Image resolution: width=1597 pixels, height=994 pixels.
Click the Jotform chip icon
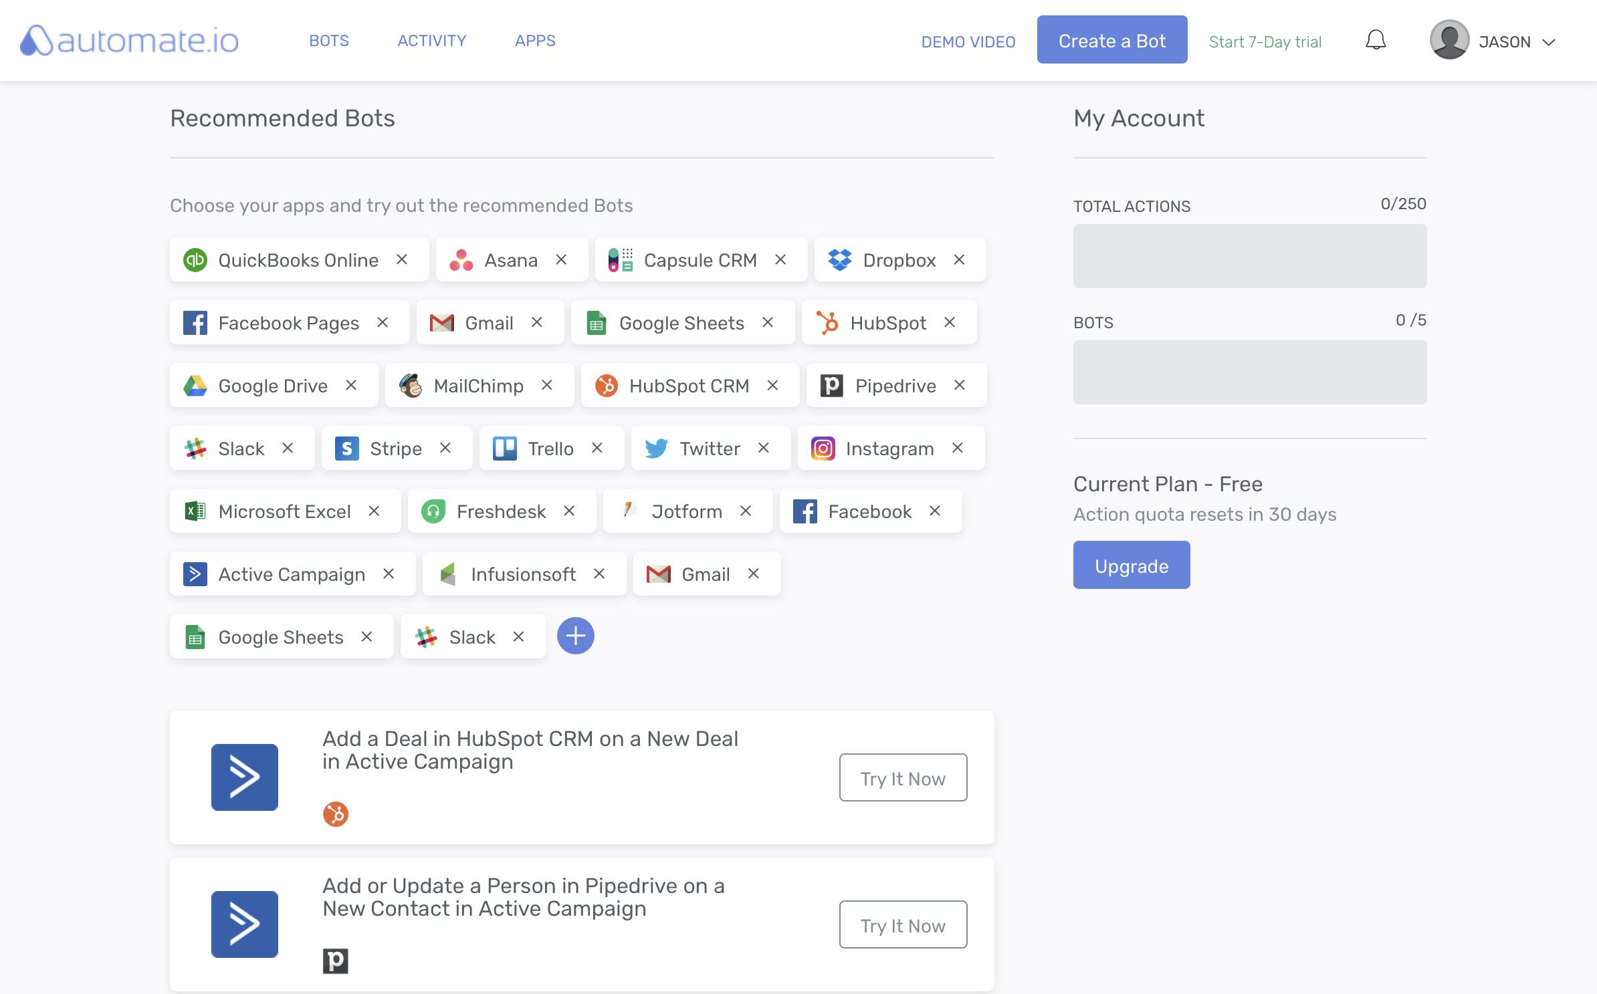pos(629,510)
